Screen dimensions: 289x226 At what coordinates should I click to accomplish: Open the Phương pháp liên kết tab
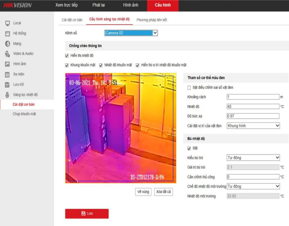pyautogui.click(x=151, y=20)
